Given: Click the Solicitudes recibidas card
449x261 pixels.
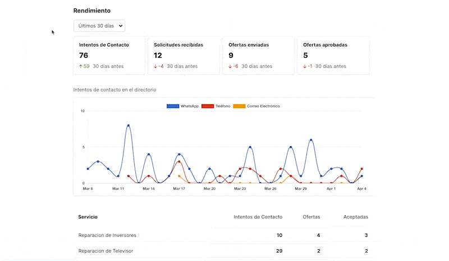Looking at the screenshot, I should [183, 55].
